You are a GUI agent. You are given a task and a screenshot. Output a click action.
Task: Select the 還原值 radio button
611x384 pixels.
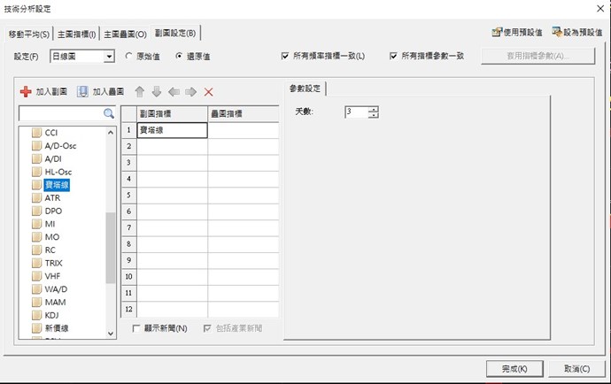[179, 56]
